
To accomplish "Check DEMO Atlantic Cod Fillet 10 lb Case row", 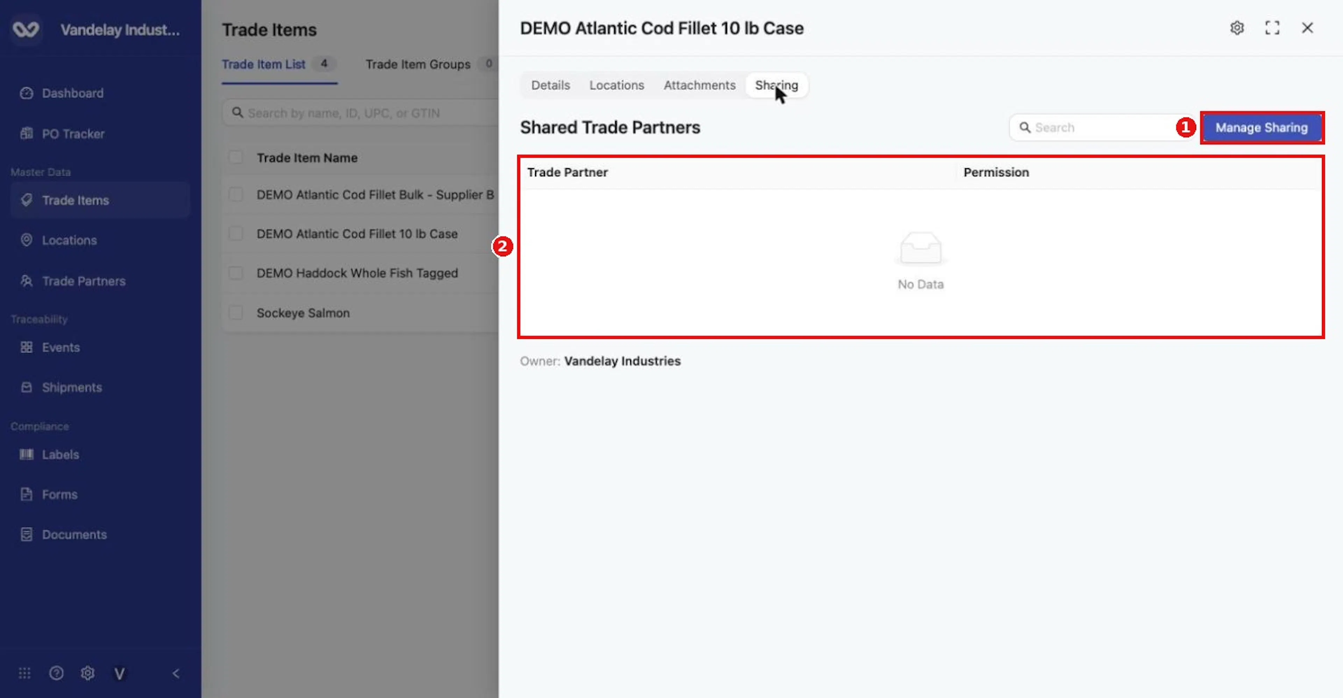I will pyautogui.click(x=236, y=234).
